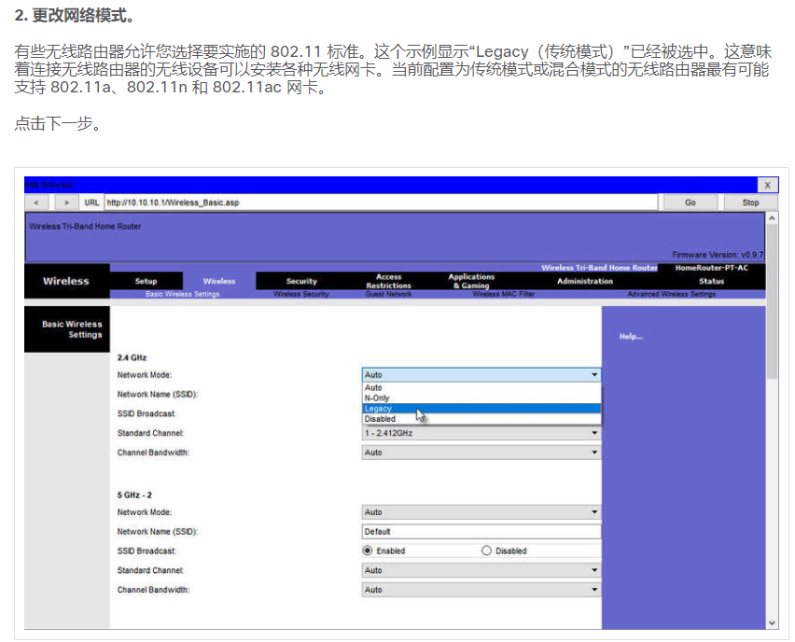The image size is (795, 642).
Task: Expand the 2.4 GHz Channel Bandwidth dropdown
Action: click(x=481, y=453)
